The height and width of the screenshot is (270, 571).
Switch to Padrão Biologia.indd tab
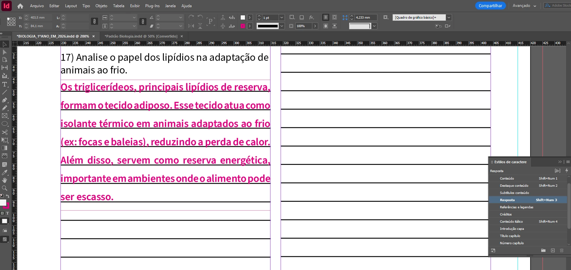coord(141,36)
